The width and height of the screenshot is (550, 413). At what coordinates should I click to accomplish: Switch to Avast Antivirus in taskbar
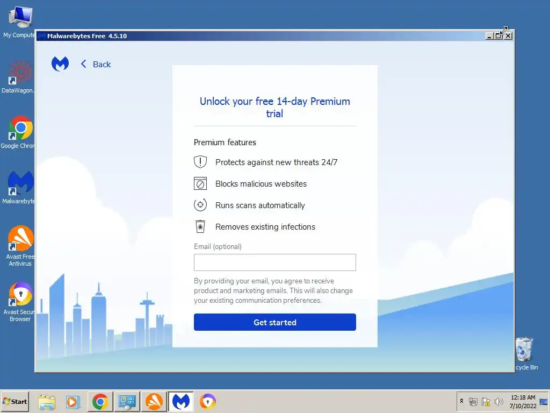coord(154,401)
